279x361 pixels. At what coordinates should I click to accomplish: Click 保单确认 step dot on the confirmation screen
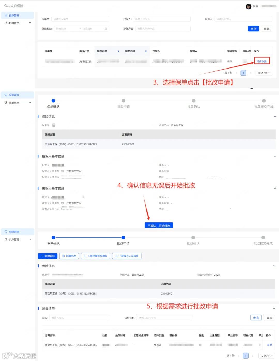click(x=53, y=101)
